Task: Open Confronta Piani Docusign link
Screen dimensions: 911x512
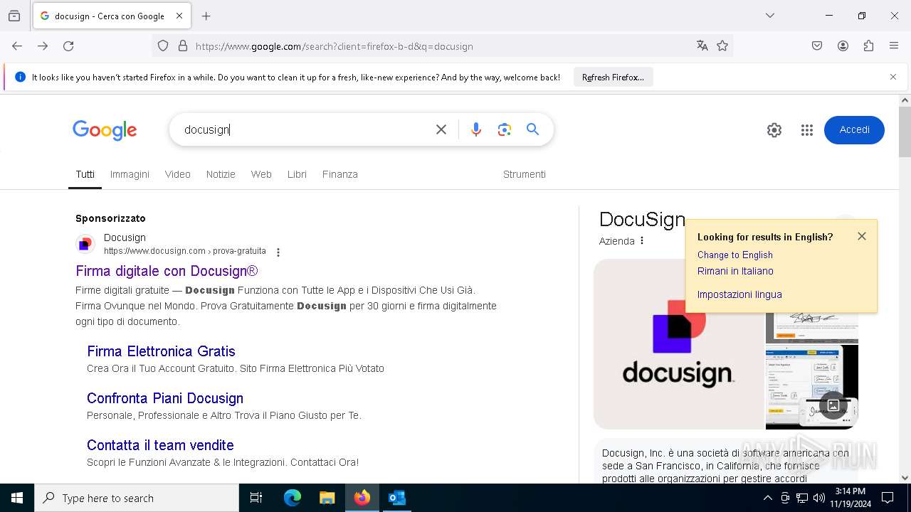Action: (x=165, y=398)
